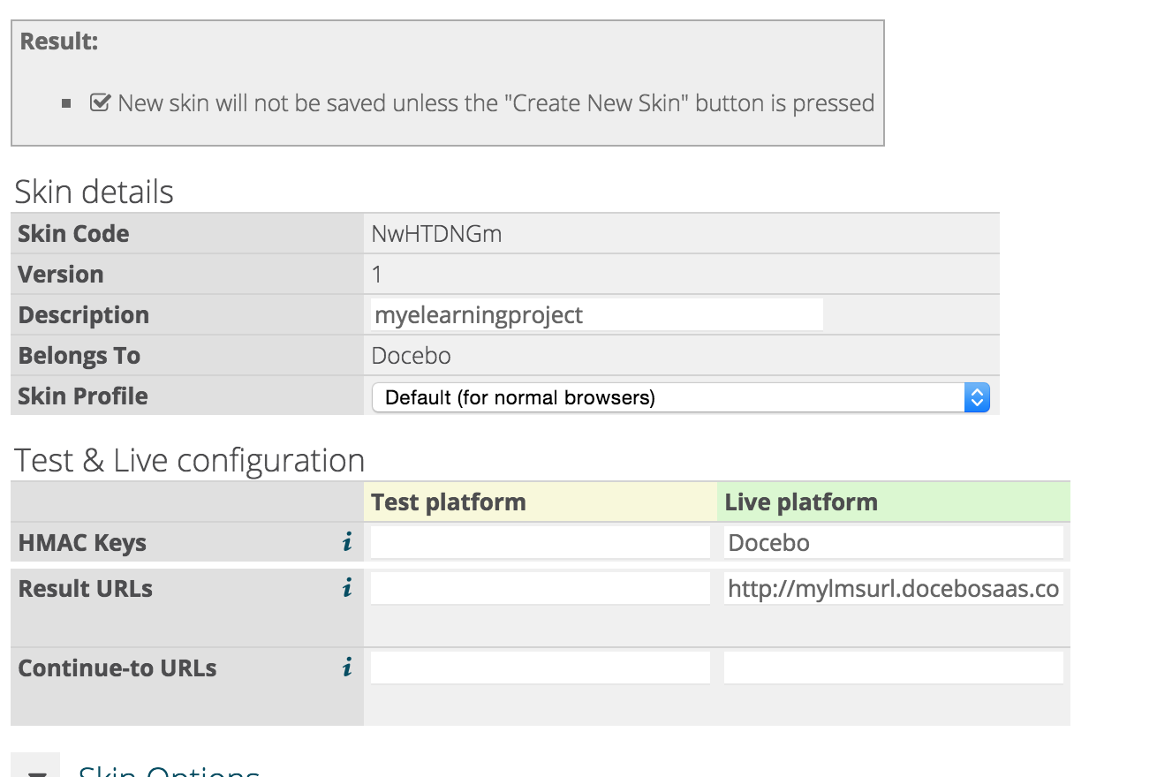Click the Live platform column header
Screen dimensions: 1157x777
click(801, 502)
